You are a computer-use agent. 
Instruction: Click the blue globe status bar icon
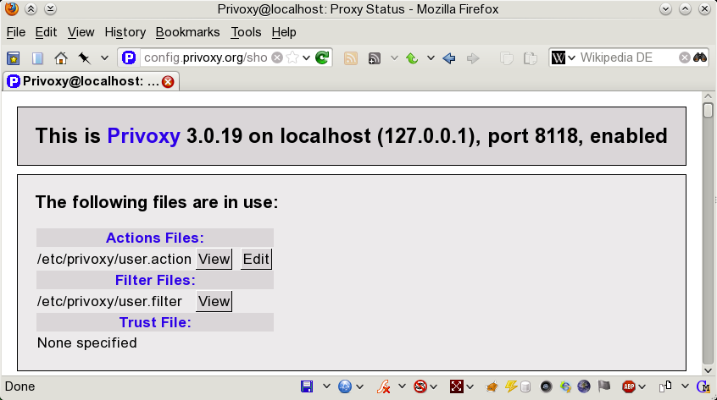[x=345, y=386]
